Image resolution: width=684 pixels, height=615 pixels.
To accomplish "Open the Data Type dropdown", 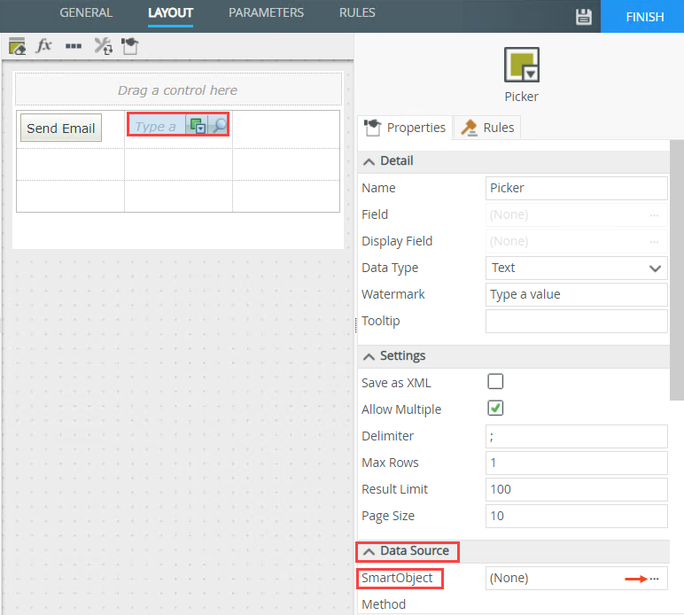I will [x=576, y=268].
